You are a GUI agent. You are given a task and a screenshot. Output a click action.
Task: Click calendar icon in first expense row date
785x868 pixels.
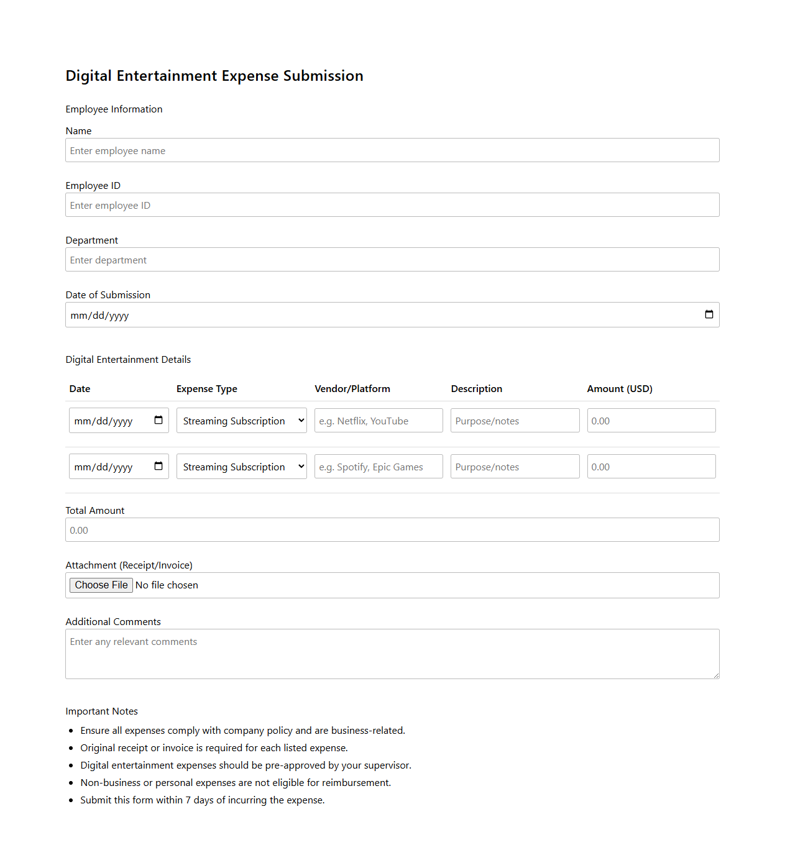(158, 420)
